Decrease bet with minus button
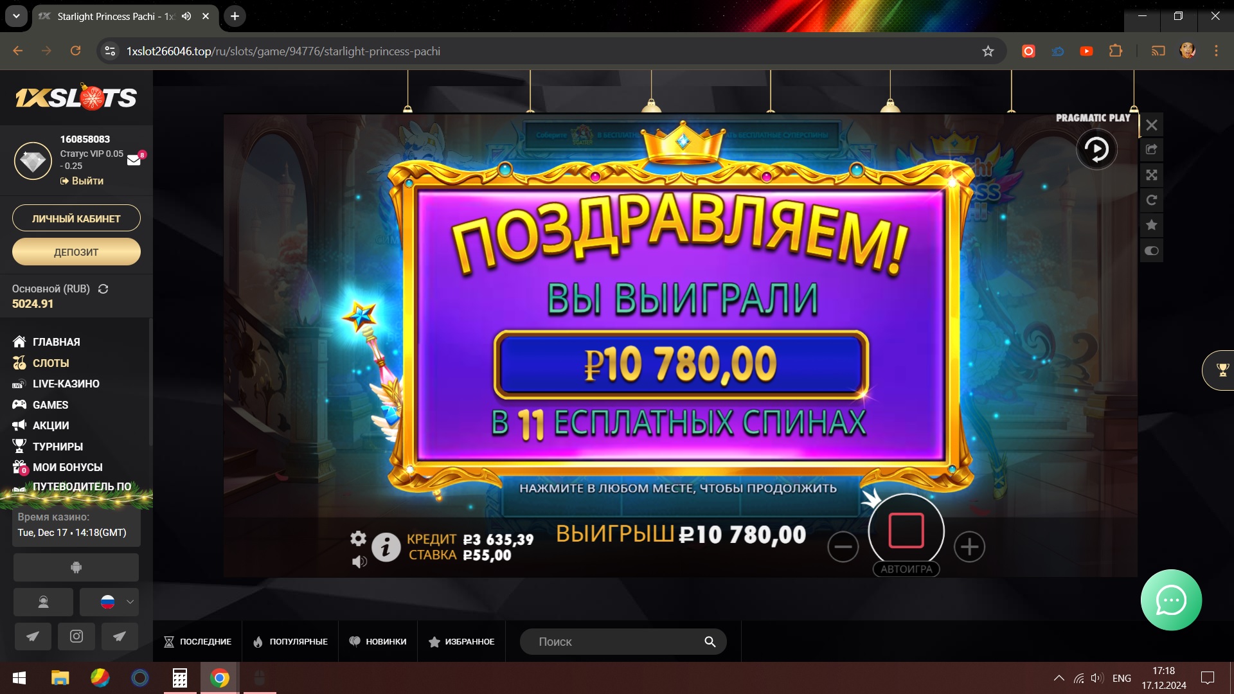The image size is (1234, 694). tap(843, 547)
